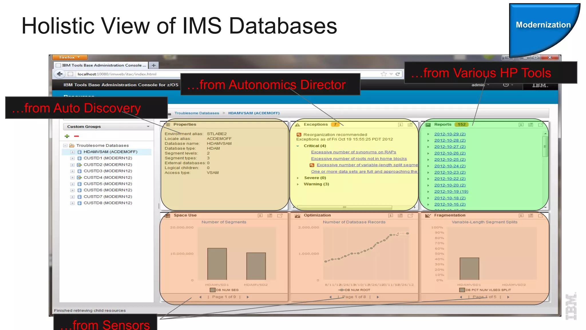Select CUSTD3 (MODERN12) in the tree
Image resolution: width=586 pixels, height=330 pixels.
click(x=108, y=171)
